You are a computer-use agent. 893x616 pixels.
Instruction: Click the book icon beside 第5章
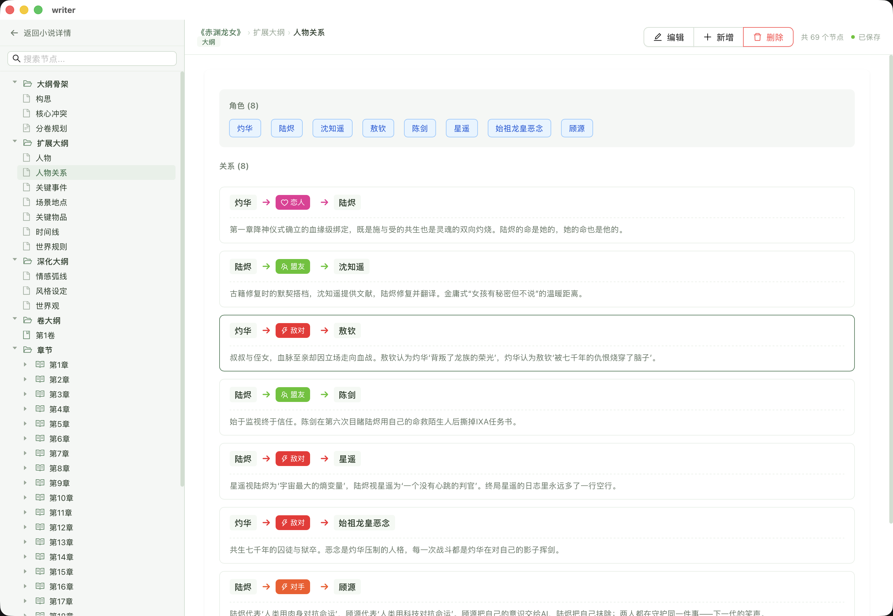pos(40,423)
